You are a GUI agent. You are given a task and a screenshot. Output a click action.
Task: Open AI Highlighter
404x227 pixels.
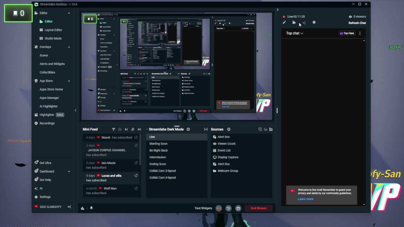click(x=49, y=107)
